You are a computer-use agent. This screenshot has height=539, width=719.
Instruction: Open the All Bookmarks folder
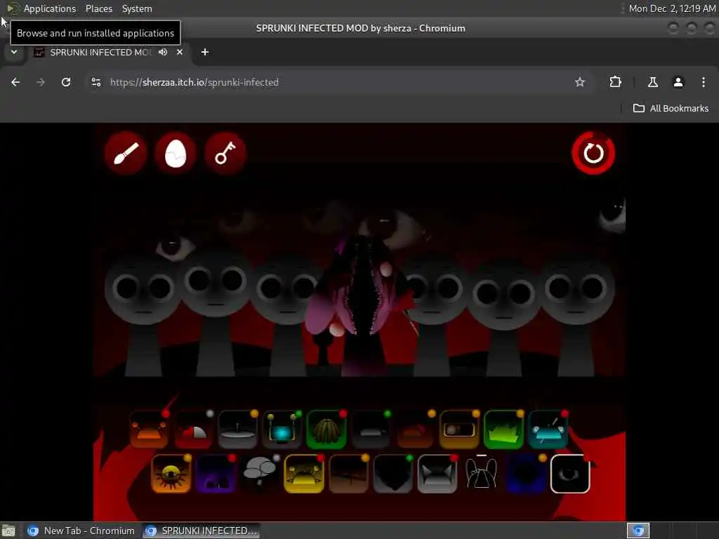(x=671, y=109)
